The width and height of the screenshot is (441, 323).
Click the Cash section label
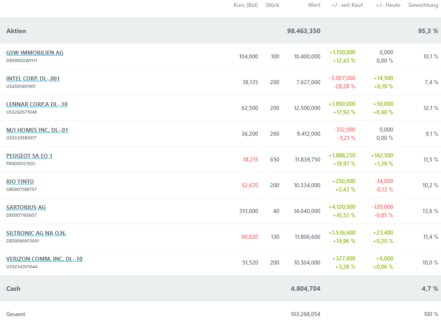[13, 288]
